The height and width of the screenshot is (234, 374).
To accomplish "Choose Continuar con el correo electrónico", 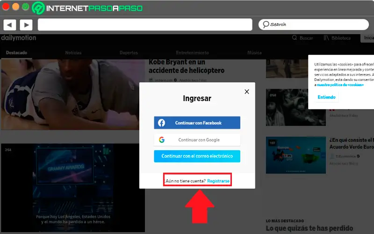I will [197, 156].
